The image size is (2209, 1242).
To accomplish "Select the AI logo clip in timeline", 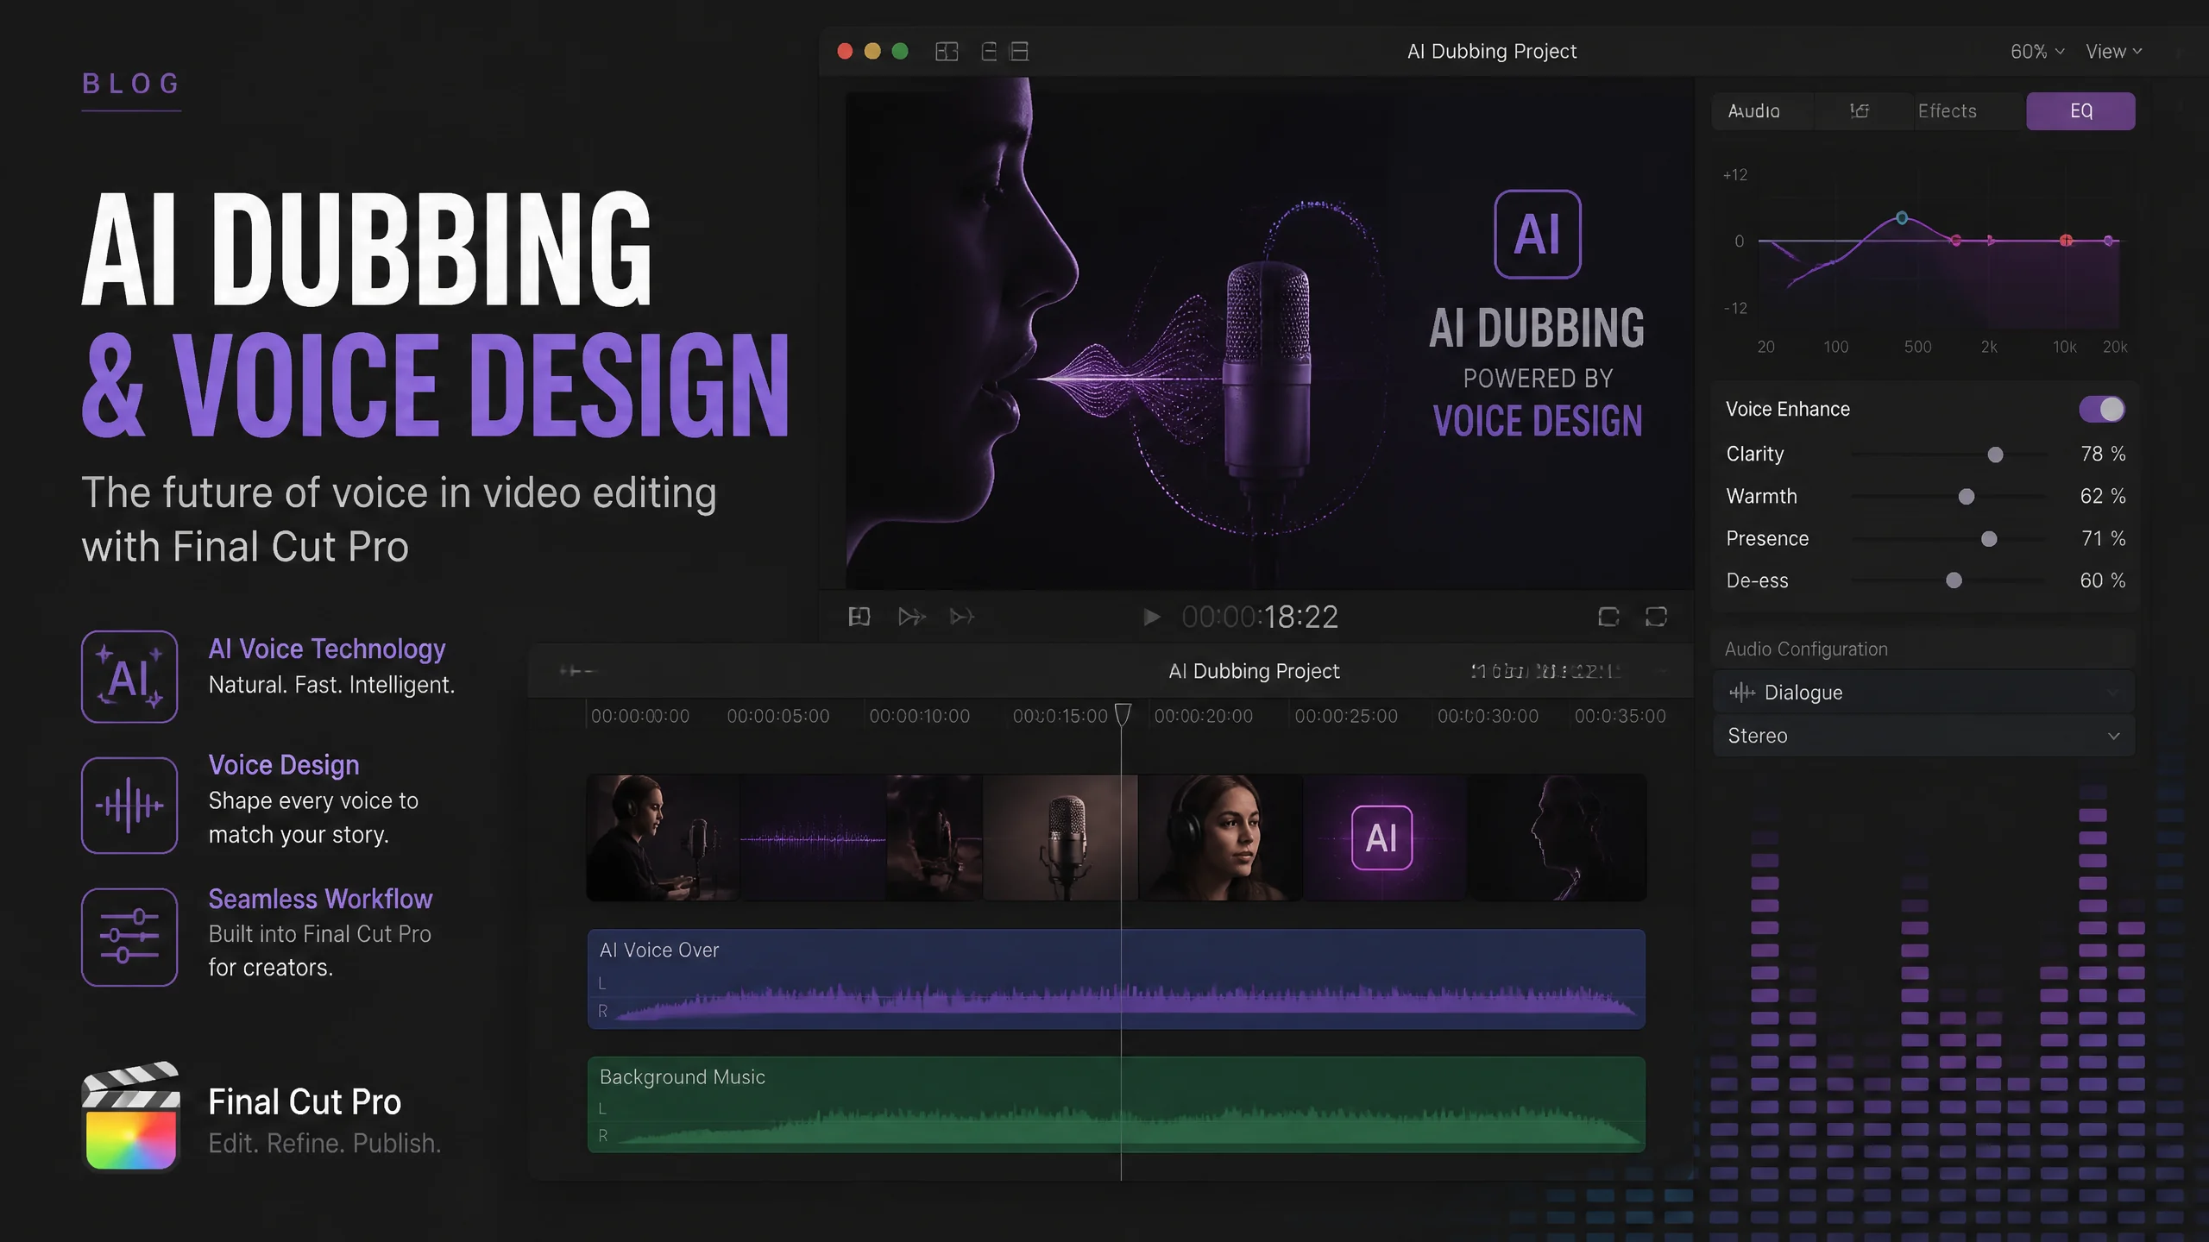I will click(x=1385, y=837).
